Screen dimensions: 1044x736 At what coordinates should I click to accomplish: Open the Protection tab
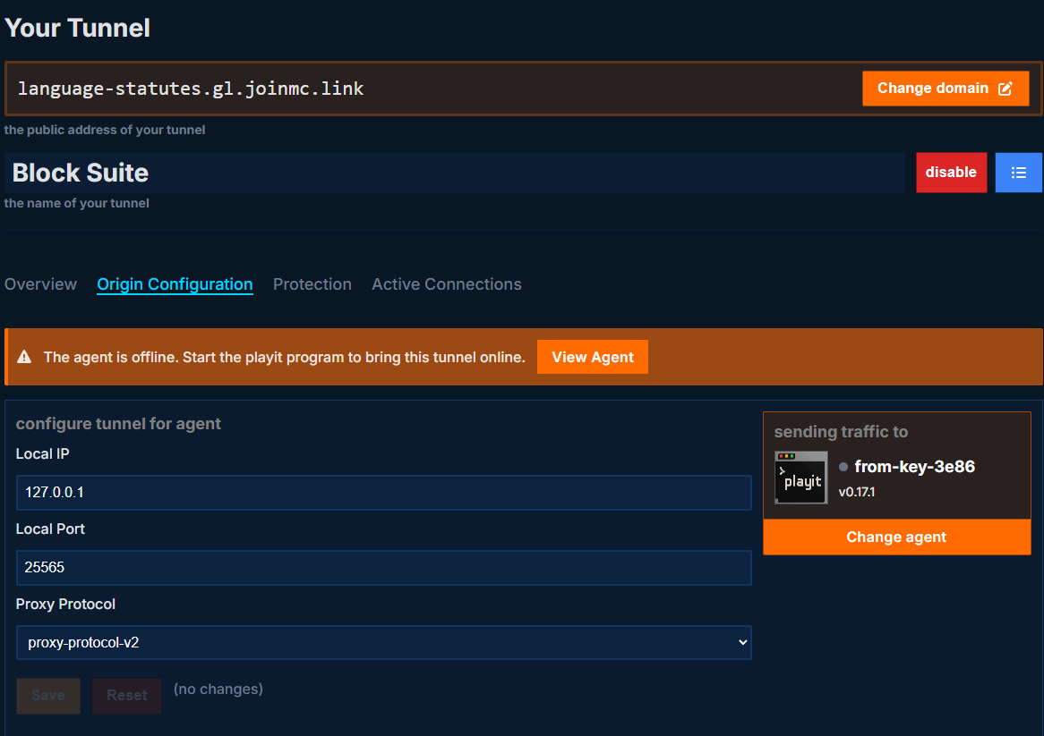tap(312, 283)
